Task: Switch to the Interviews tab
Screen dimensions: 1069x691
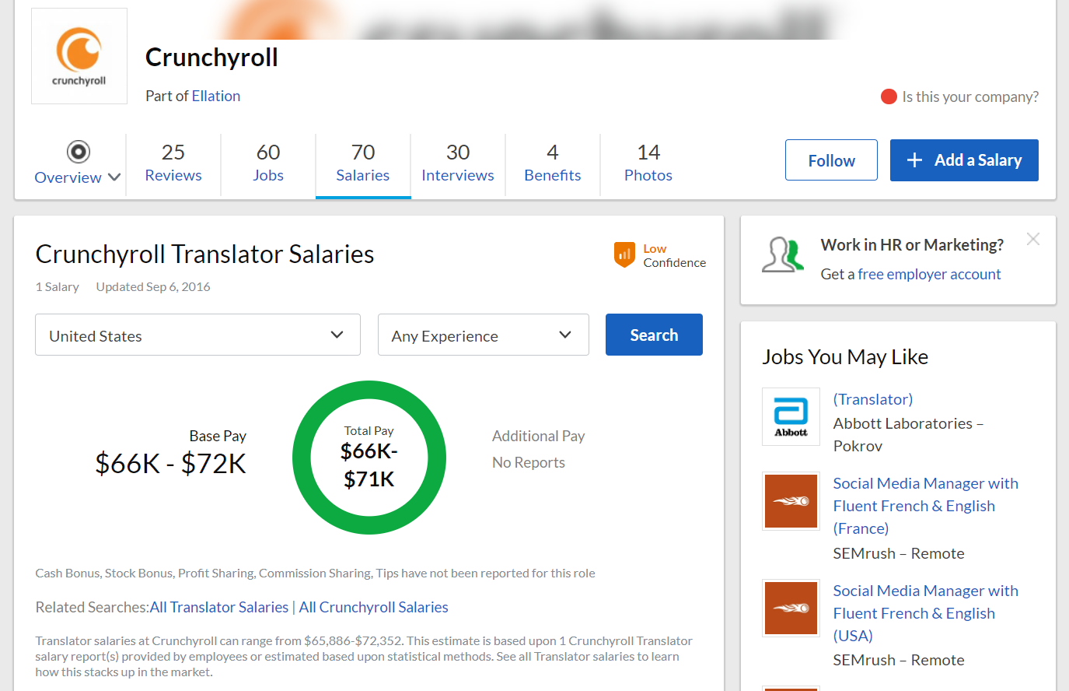Action: [458, 163]
